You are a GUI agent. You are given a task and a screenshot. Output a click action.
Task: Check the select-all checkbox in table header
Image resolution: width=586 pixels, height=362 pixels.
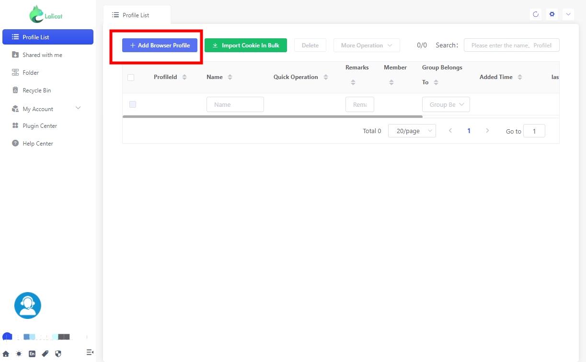(x=131, y=78)
